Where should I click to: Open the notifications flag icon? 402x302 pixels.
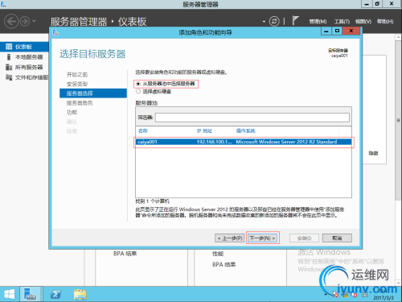pos(295,21)
